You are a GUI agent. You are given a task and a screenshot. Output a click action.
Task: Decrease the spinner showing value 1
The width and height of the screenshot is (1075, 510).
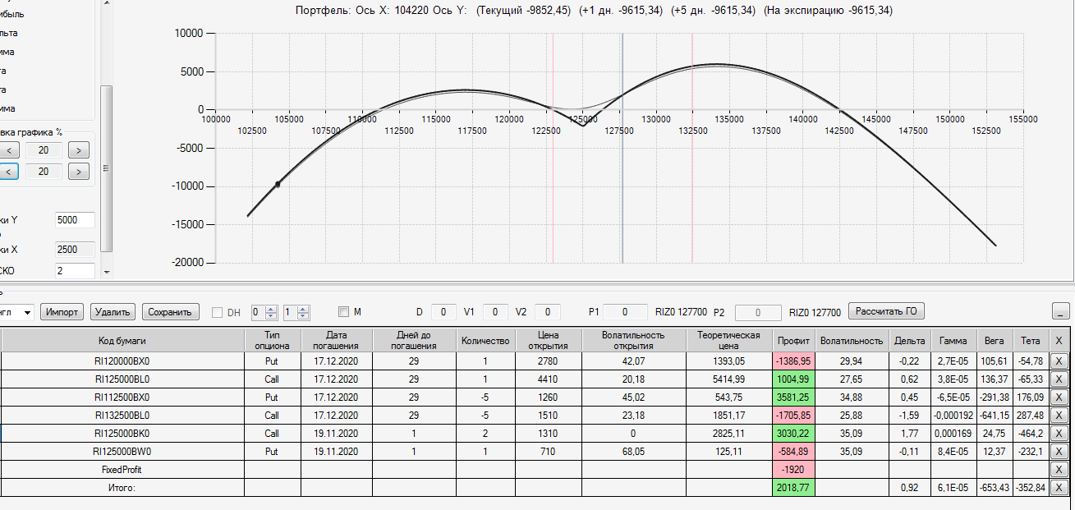(x=303, y=316)
